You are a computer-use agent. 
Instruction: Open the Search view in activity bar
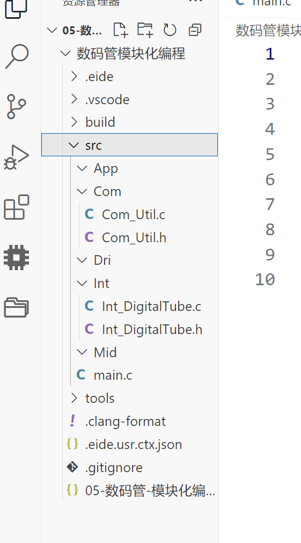(16, 56)
